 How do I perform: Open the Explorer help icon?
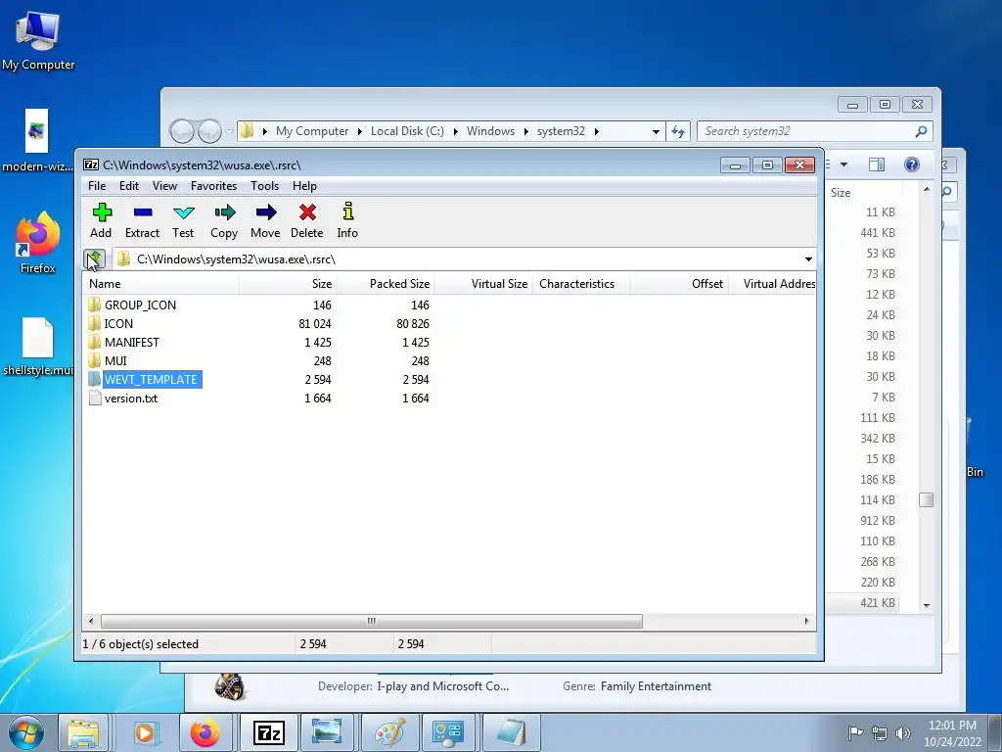[912, 164]
